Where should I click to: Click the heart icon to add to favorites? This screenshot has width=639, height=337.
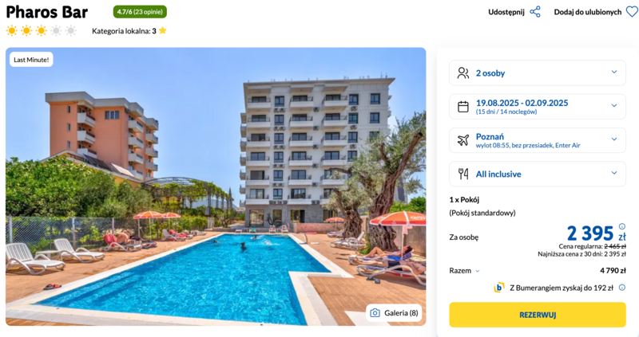click(632, 12)
